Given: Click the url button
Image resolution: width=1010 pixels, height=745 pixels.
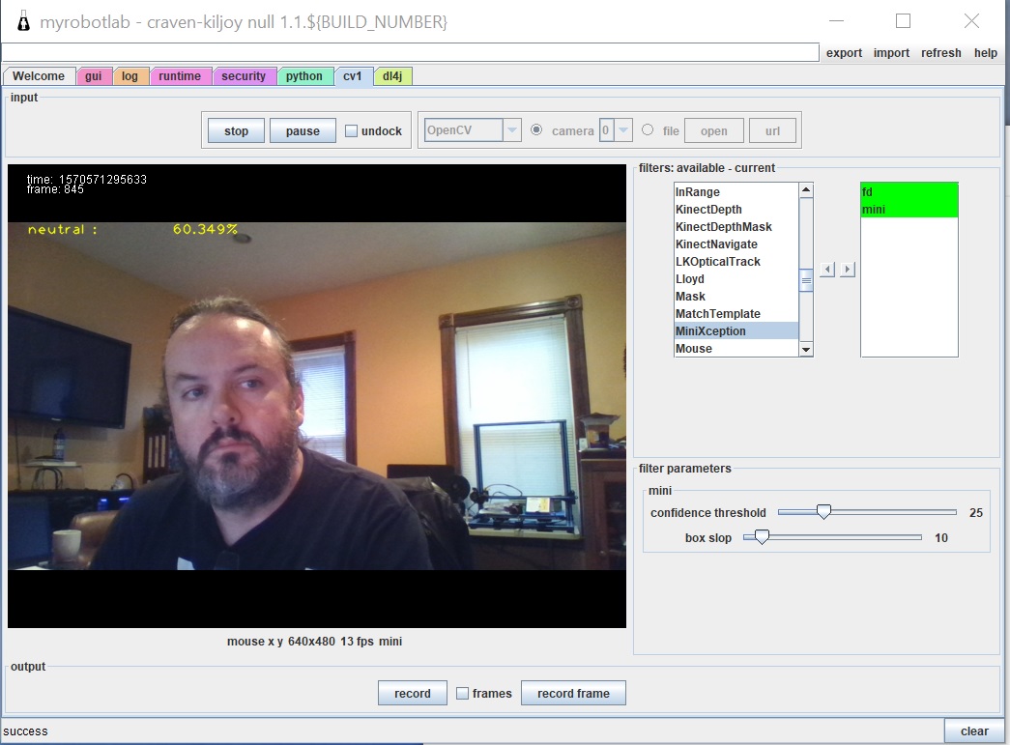Looking at the screenshot, I should coord(772,130).
